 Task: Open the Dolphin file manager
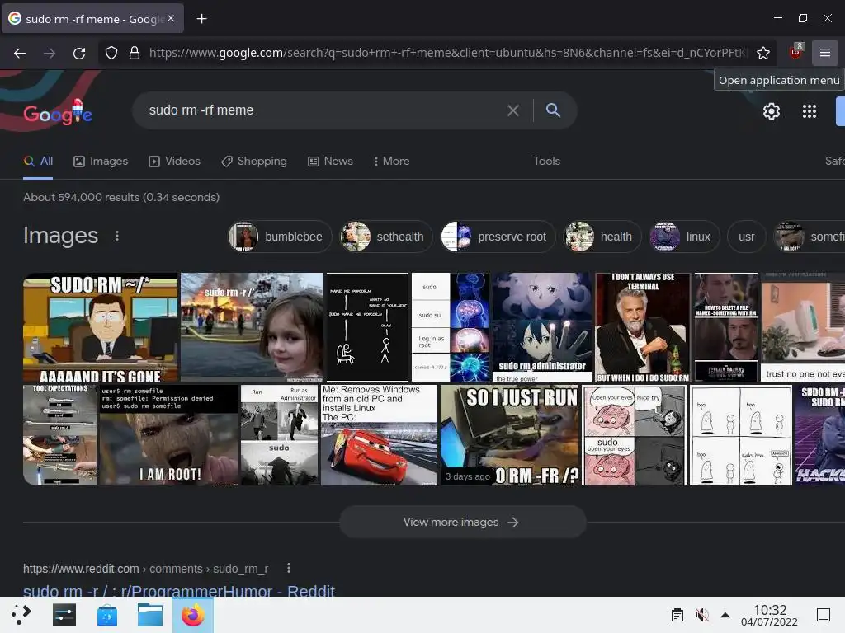pos(150,615)
